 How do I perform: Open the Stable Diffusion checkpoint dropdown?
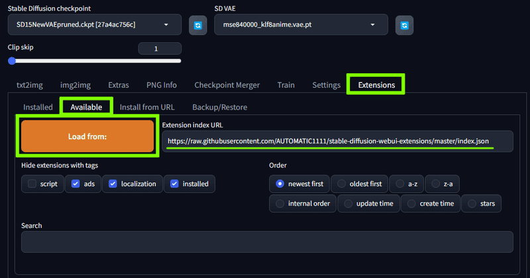click(x=95, y=24)
